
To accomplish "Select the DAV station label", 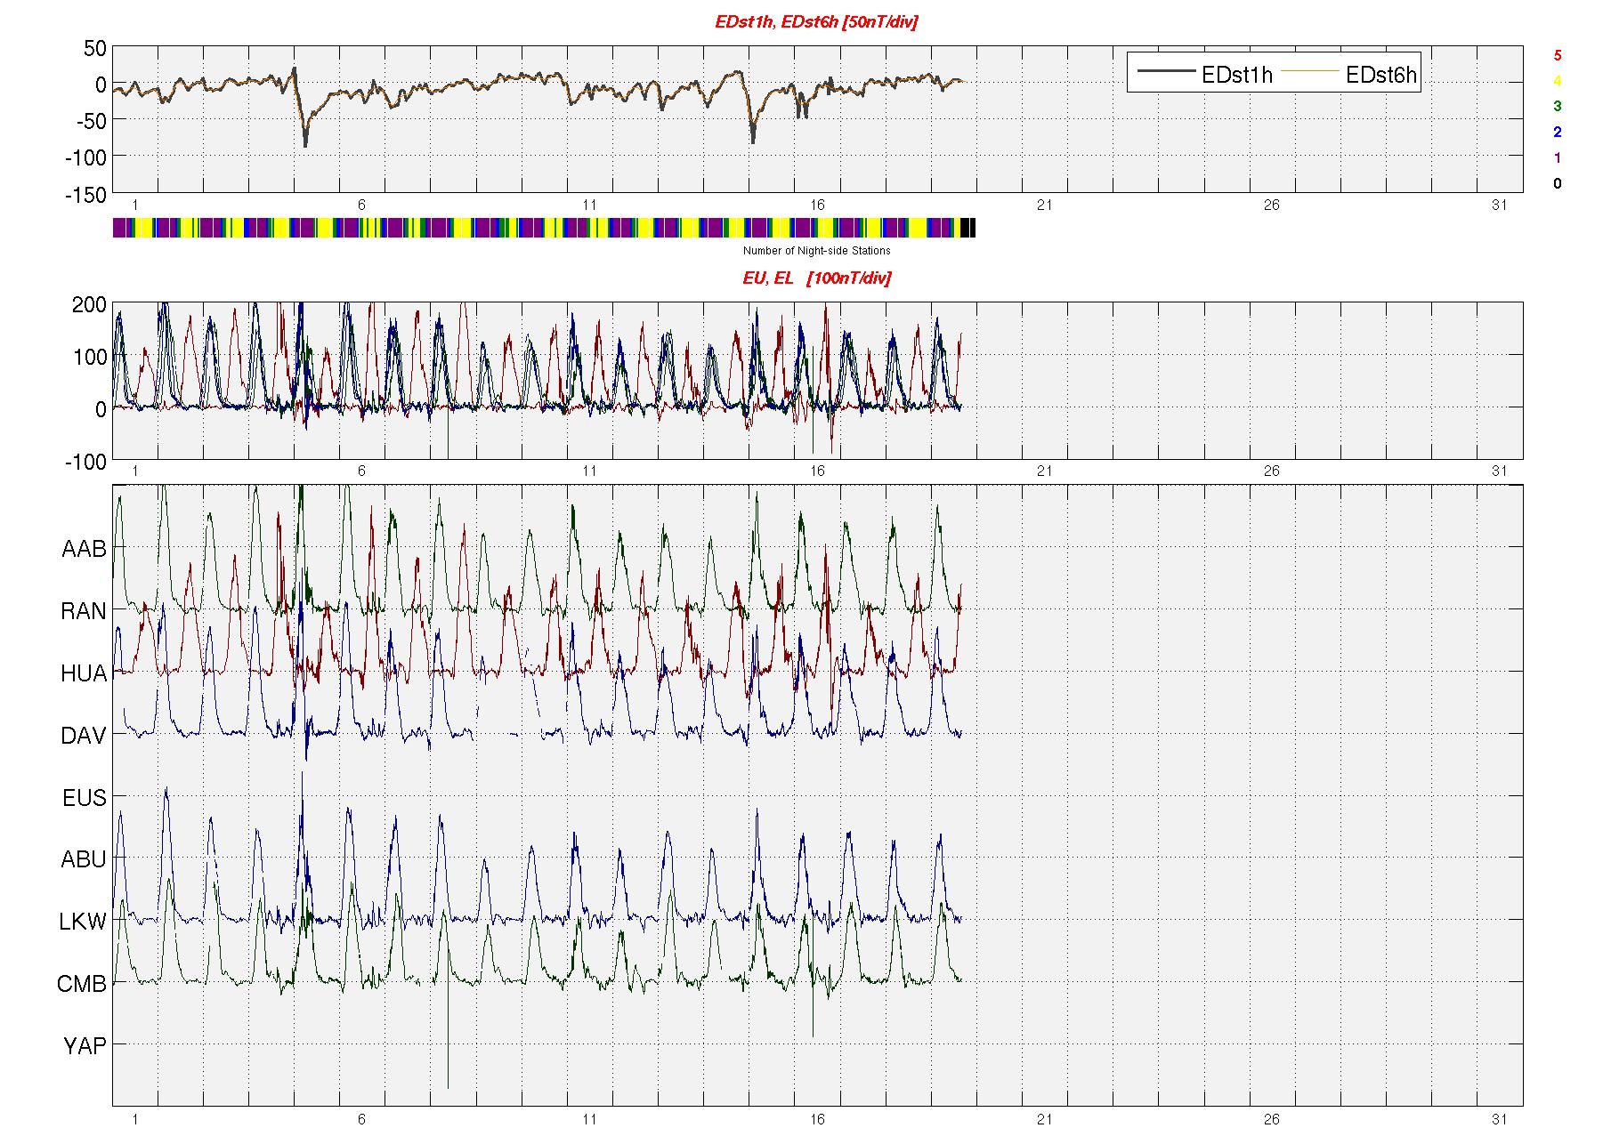I will click(84, 736).
